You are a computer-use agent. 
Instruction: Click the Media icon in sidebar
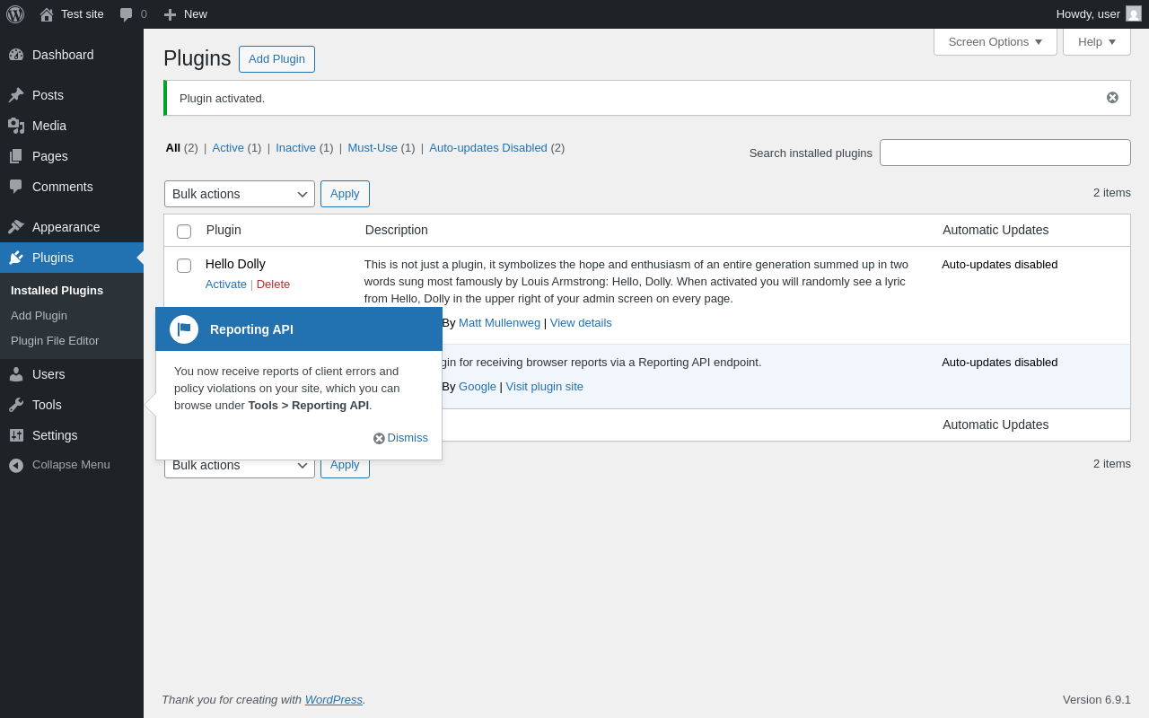pos(16,126)
